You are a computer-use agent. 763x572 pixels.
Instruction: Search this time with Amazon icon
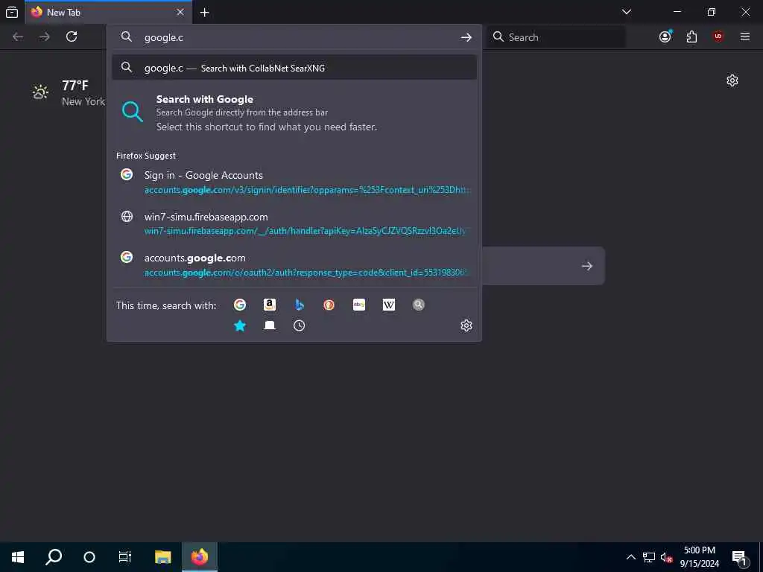(x=270, y=305)
